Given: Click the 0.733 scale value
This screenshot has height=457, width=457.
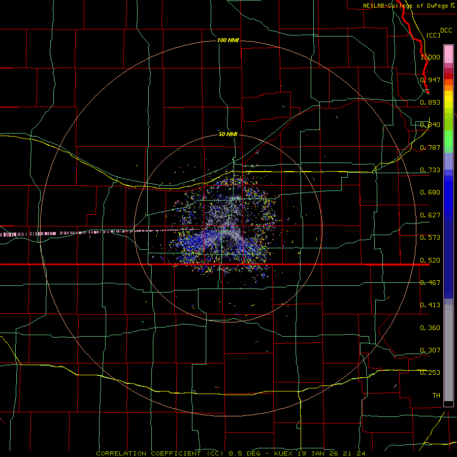Looking at the screenshot, I should (x=430, y=170).
